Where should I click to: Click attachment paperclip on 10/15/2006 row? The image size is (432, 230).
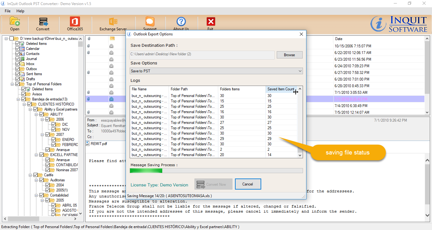89,46
